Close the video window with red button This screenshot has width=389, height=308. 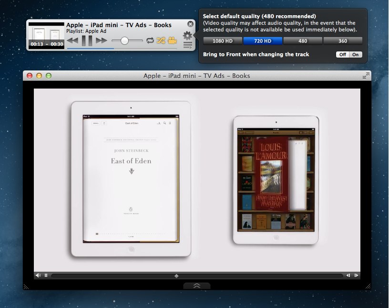pyautogui.click(x=30, y=76)
